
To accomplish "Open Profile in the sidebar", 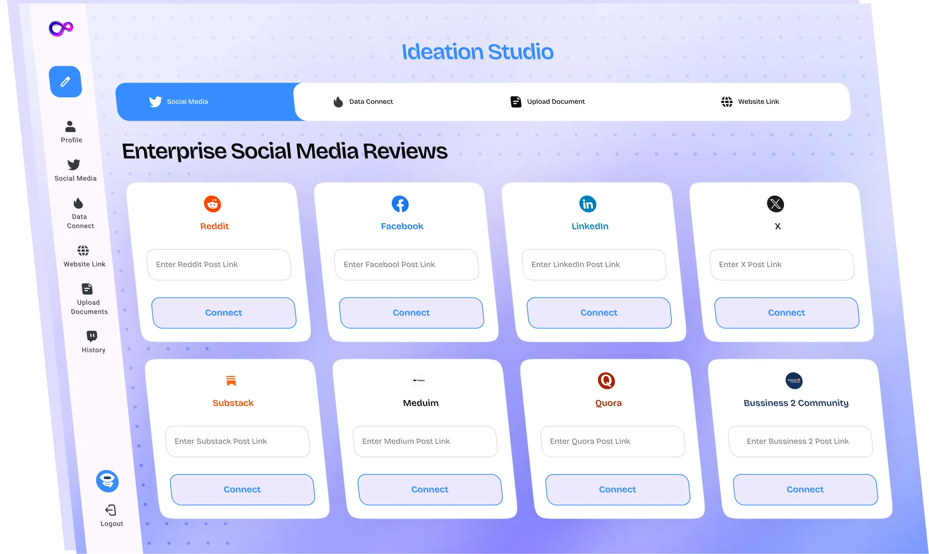I will pyautogui.click(x=71, y=132).
